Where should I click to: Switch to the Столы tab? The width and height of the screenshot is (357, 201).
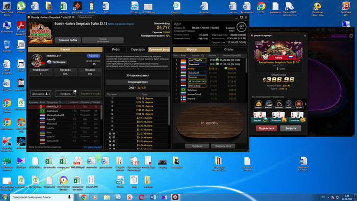(x=228, y=49)
